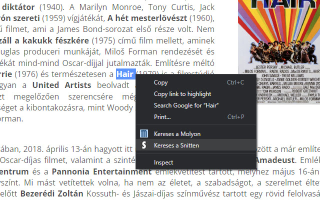
Task: Select Copy link to highlight
Action: point(196,94)
